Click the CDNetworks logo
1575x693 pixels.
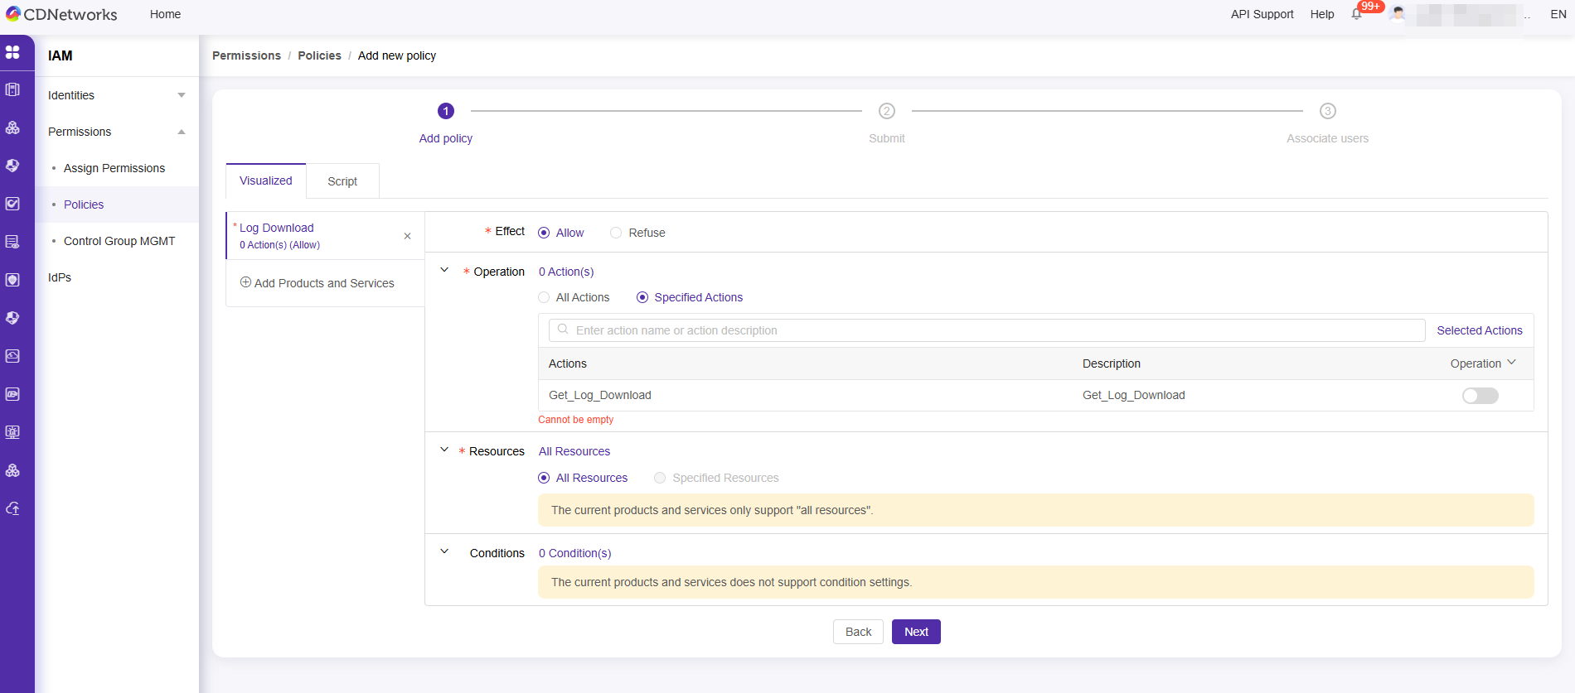point(62,14)
